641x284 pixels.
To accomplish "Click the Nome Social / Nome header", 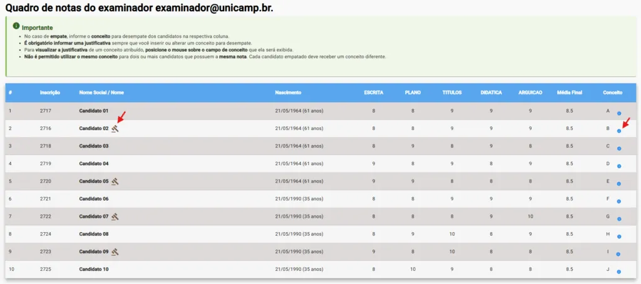I will coord(101,93).
